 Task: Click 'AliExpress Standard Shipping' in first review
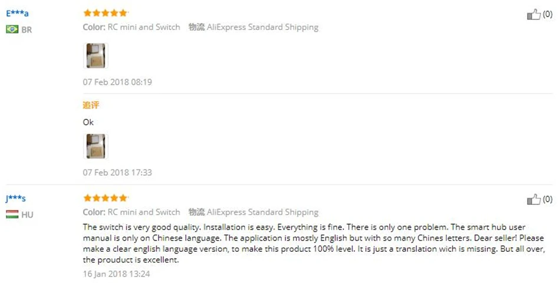click(262, 28)
